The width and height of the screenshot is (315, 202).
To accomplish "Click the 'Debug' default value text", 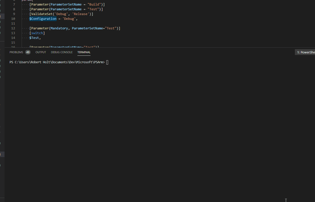I will pyautogui.click(x=69, y=19).
